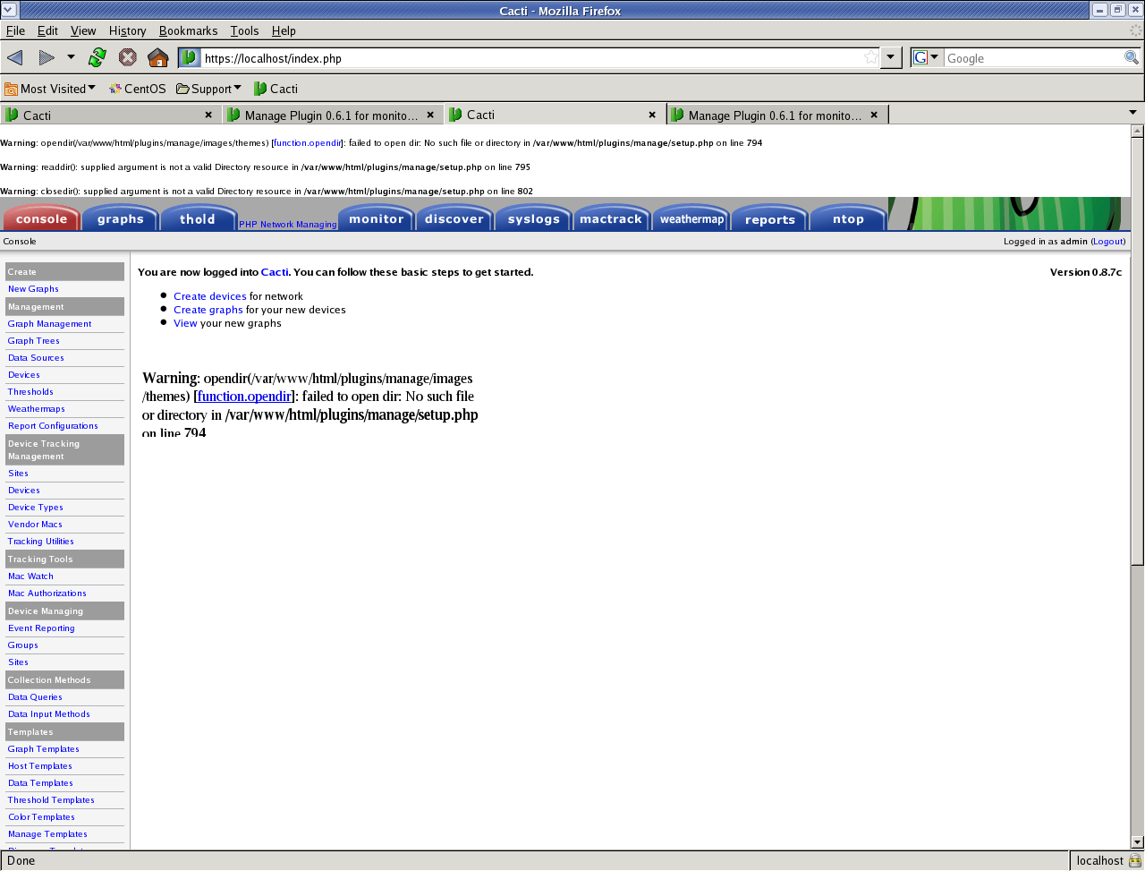Screen dimensions: 1145x871
Task: Open Vendor Macs in sidebar
Action: pyautogui.click(x=35, y=525)
